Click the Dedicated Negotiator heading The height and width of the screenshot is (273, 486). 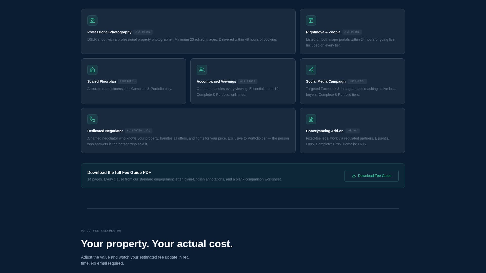[105, 131]
